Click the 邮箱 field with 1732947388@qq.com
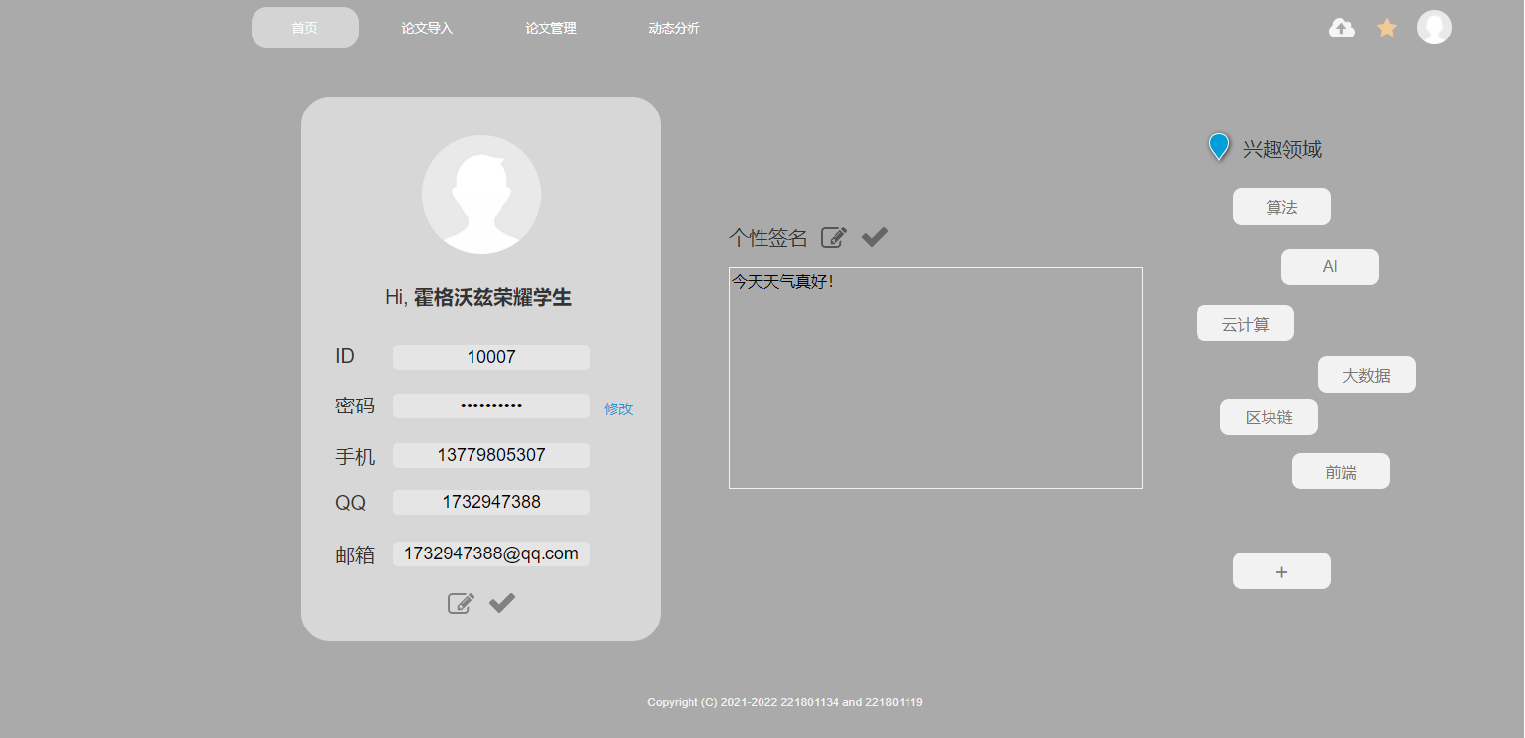 [491, 553]
